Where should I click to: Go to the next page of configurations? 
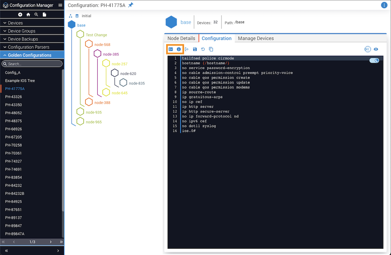[51, 242]
